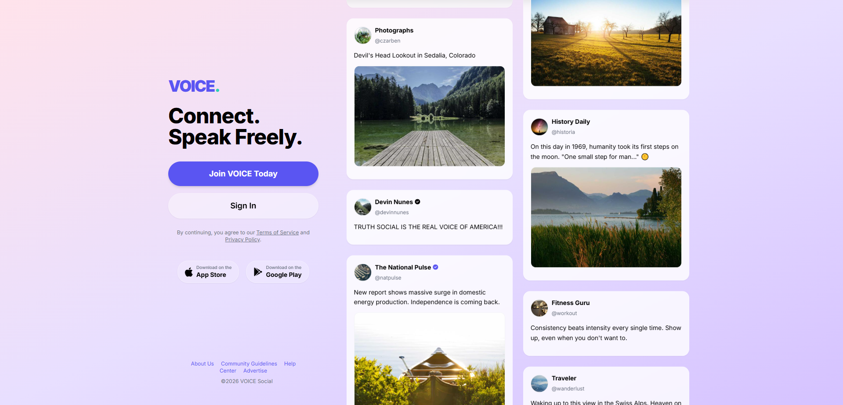Open the Advertise footer link

[255, 371]
